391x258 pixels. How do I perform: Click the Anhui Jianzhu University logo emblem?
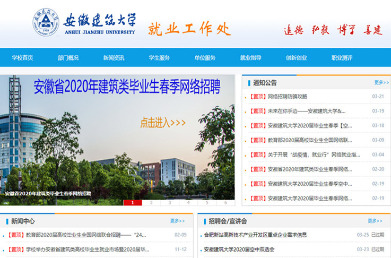coord(46,23)
